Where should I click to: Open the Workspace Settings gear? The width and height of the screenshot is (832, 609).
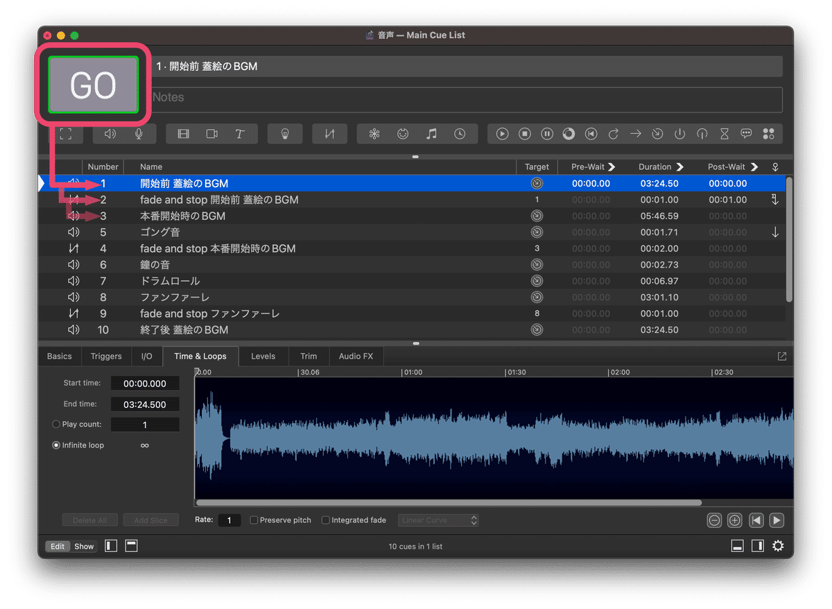coord(778,546)
